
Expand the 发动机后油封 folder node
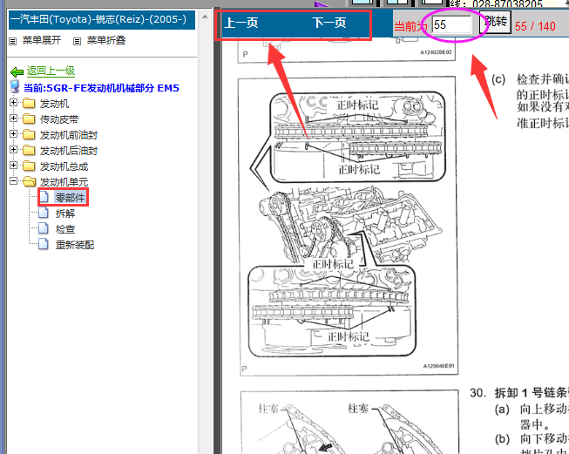tap(13, 150)
